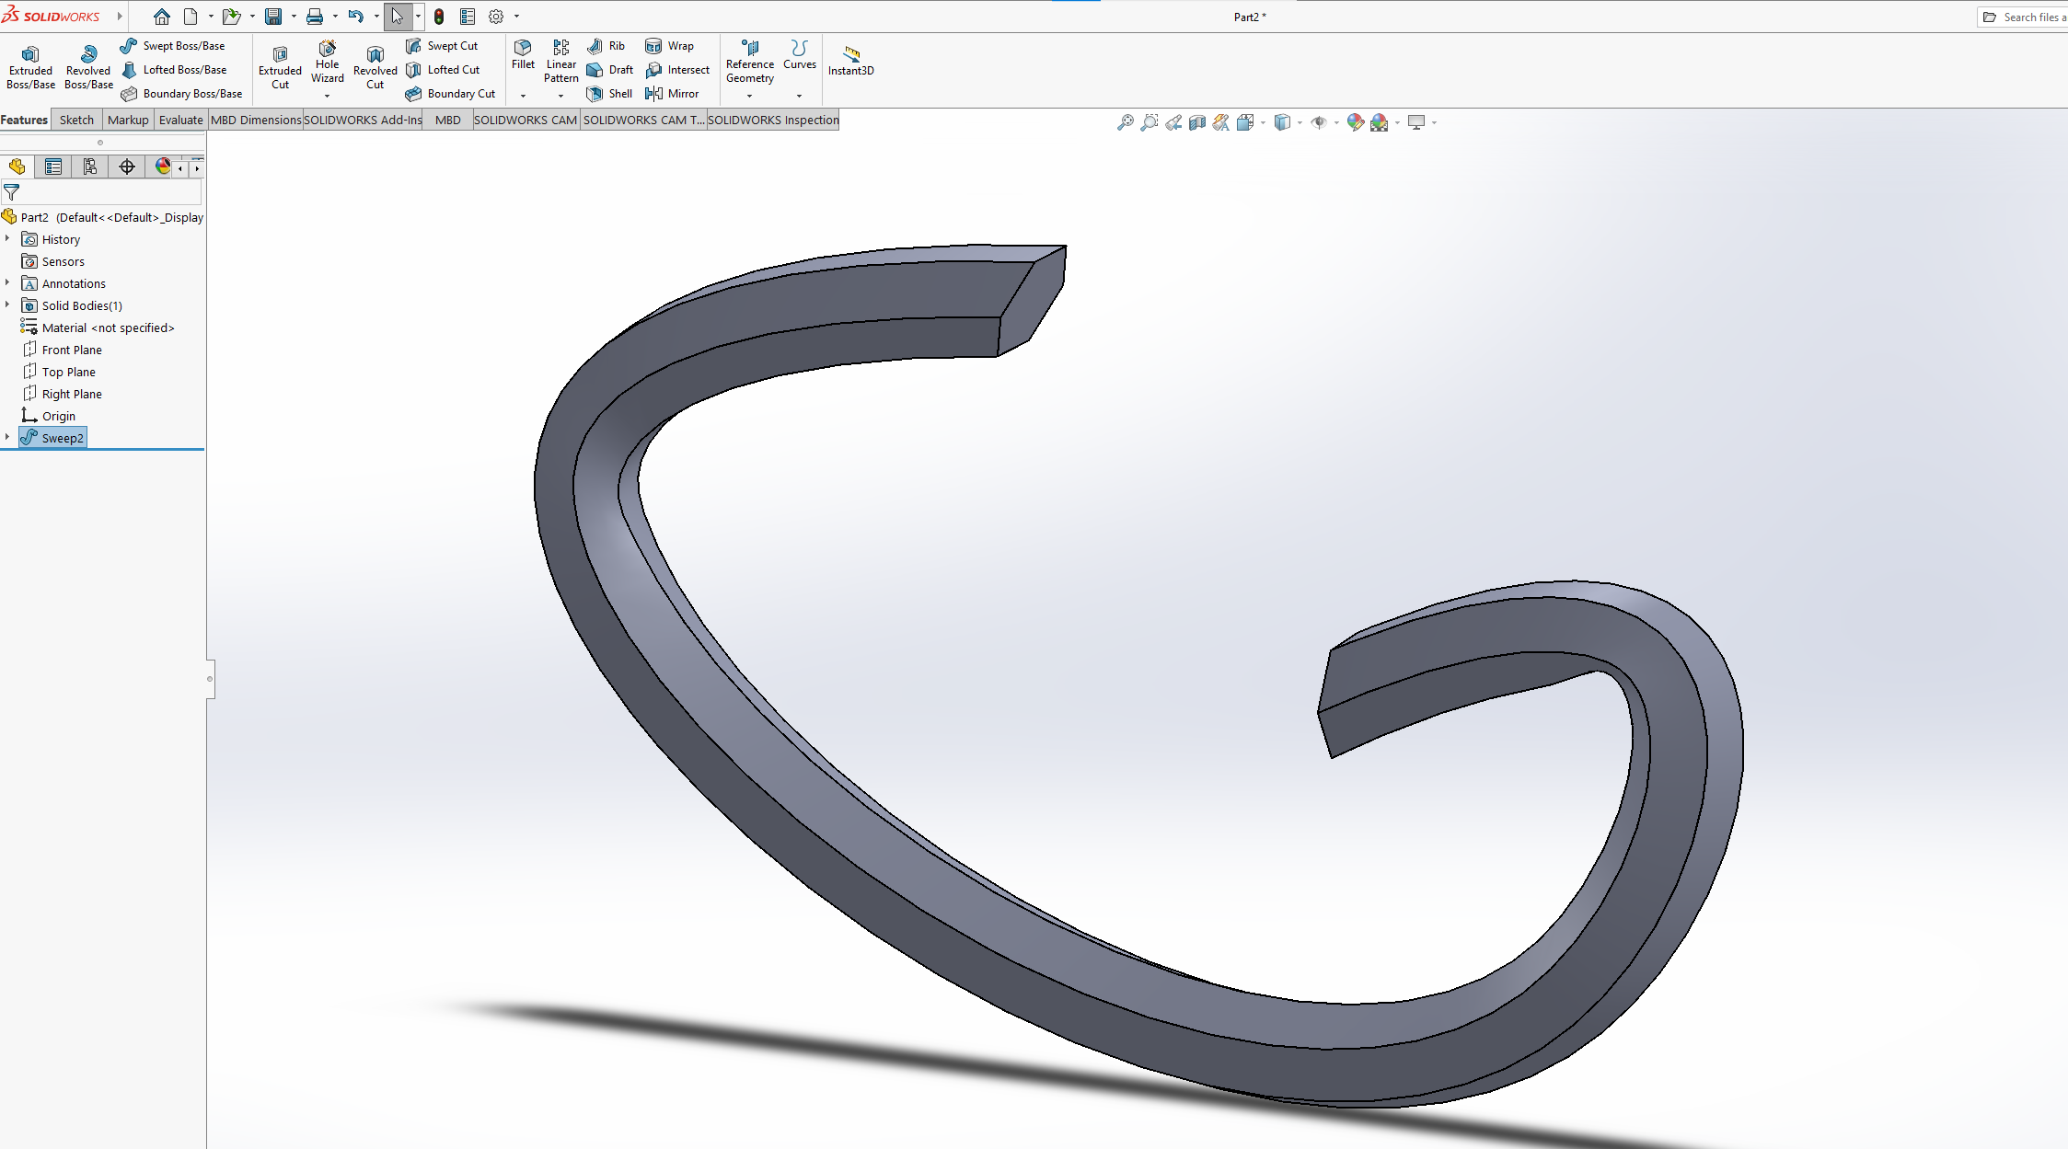Click the Edit Appearance icon
Screen dimensions: 2068x1149
tap(1355, 122)
